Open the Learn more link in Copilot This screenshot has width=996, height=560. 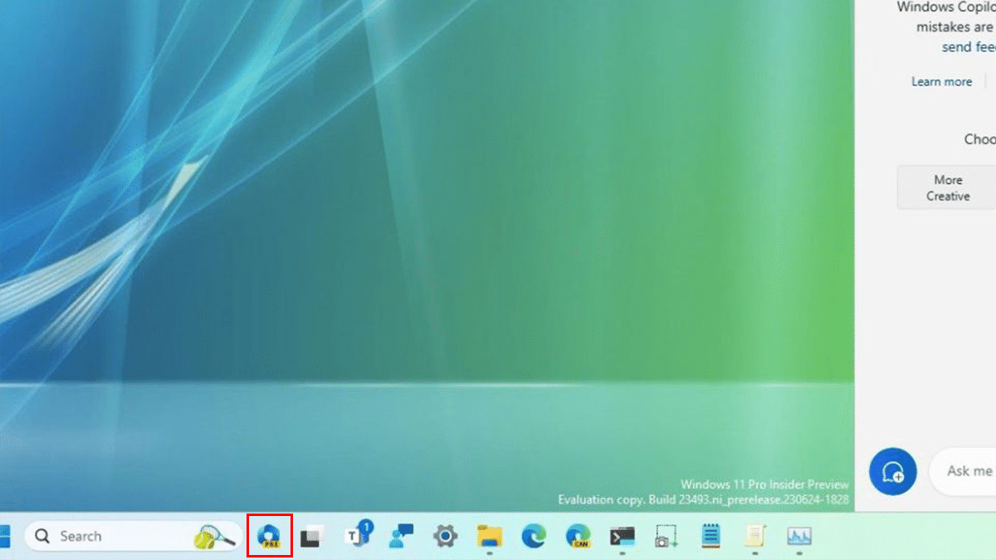point(941,81)
